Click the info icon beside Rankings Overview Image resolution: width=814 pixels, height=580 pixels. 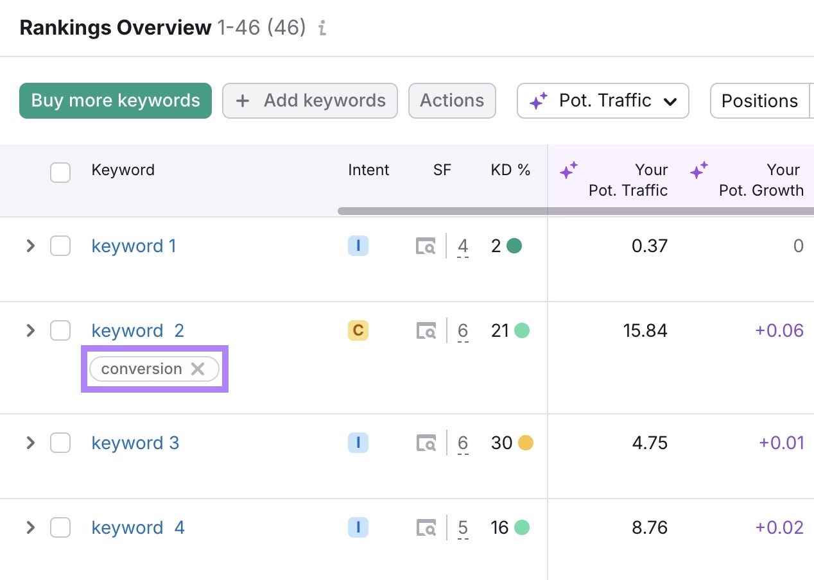point(322,28)
